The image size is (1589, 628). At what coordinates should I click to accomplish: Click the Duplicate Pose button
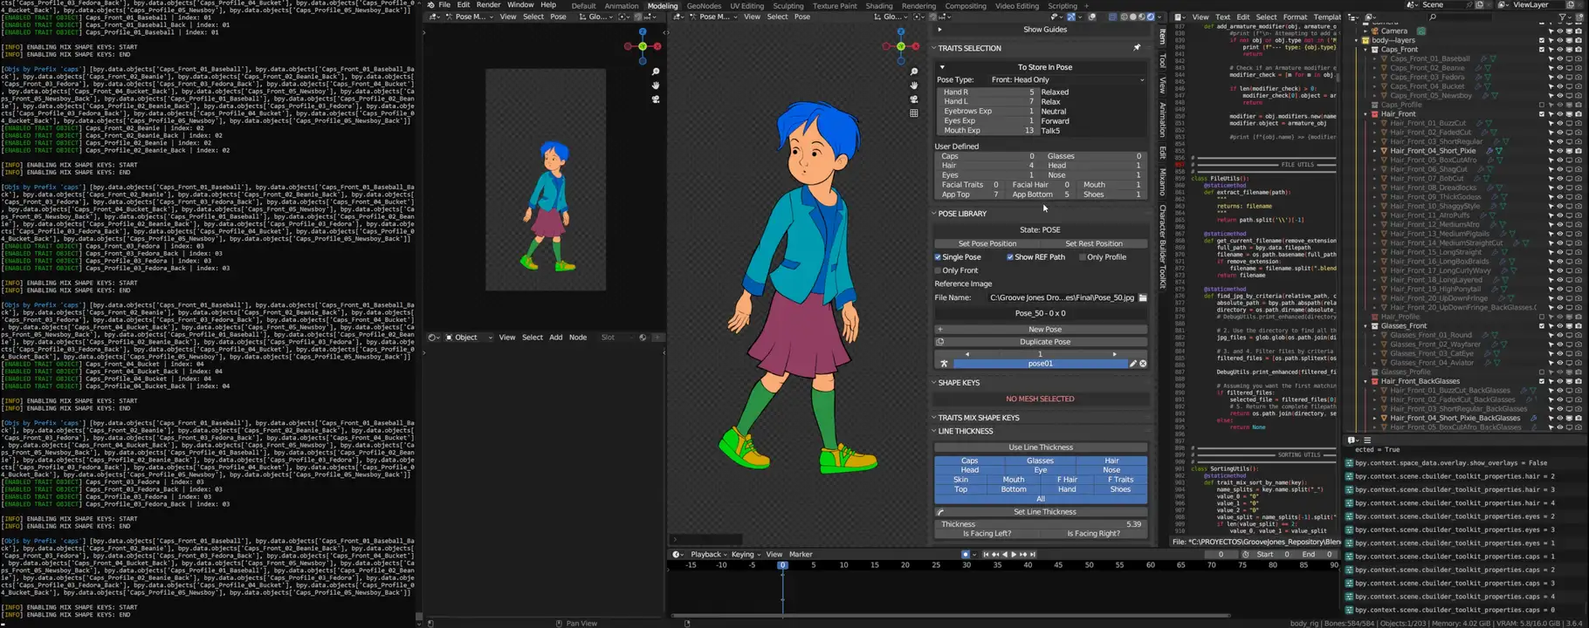point(1041,342)
